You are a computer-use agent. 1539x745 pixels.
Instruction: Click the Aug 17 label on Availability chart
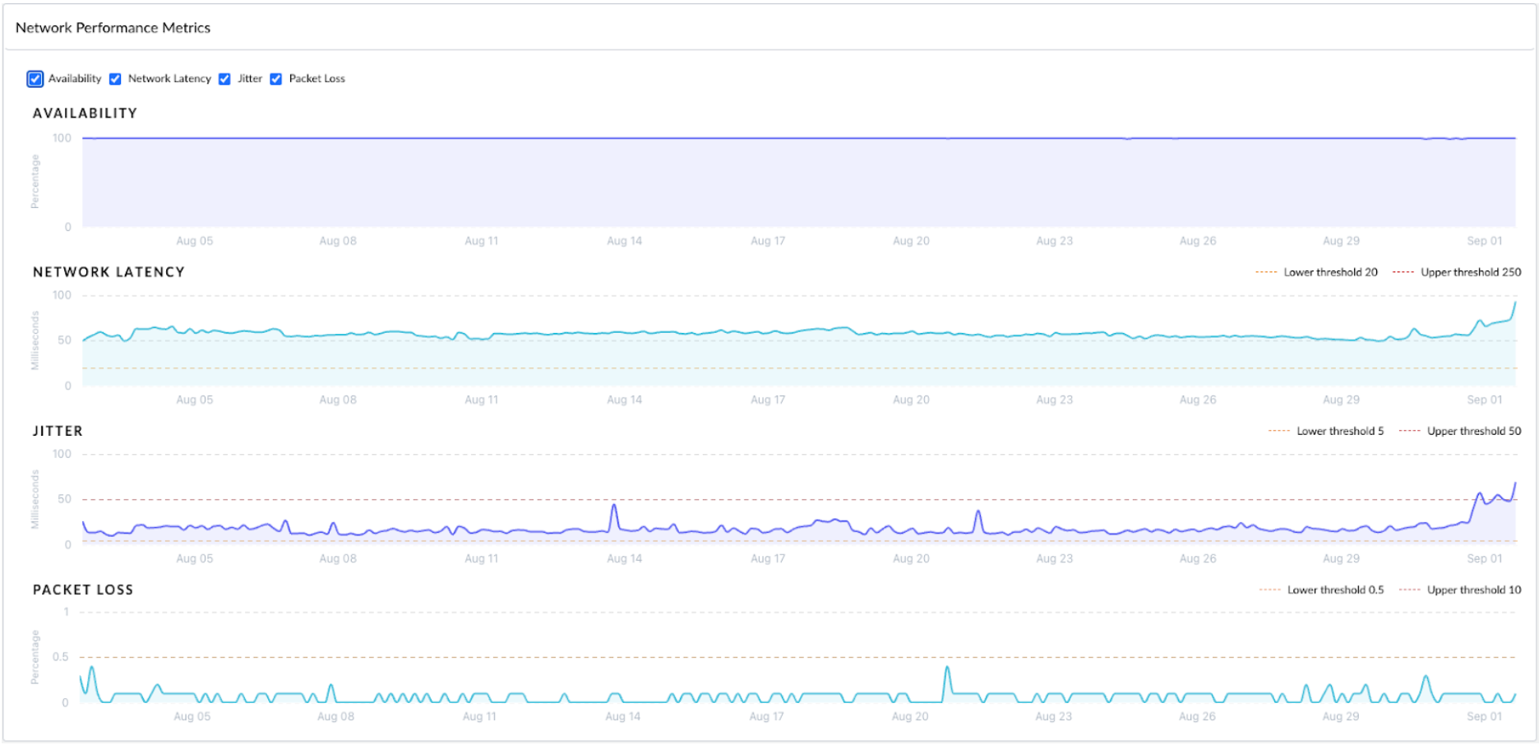[767, 241]
